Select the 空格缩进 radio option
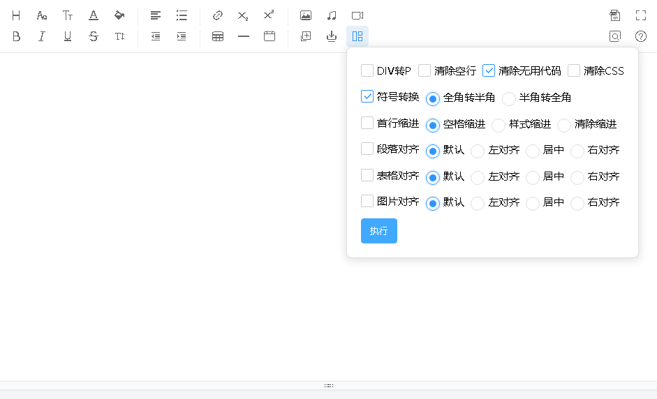657x399 pixels. (432, 125)
